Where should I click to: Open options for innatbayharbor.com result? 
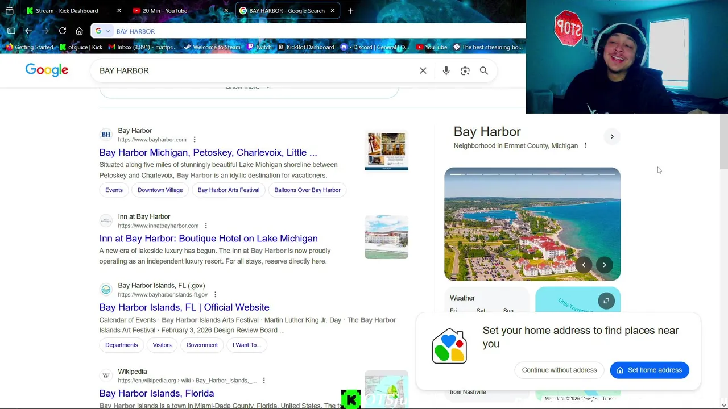(x=206, y=226)
